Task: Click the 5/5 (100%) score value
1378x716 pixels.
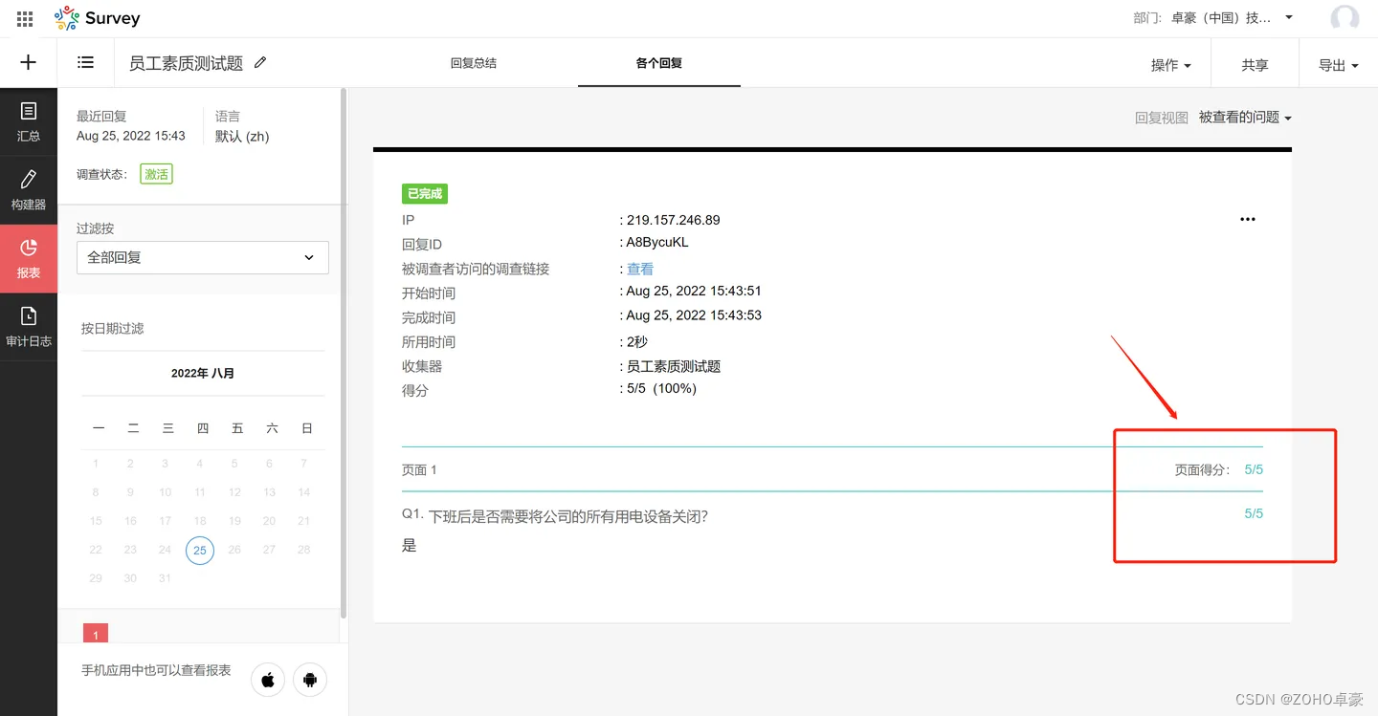Action: coord(661,389)
